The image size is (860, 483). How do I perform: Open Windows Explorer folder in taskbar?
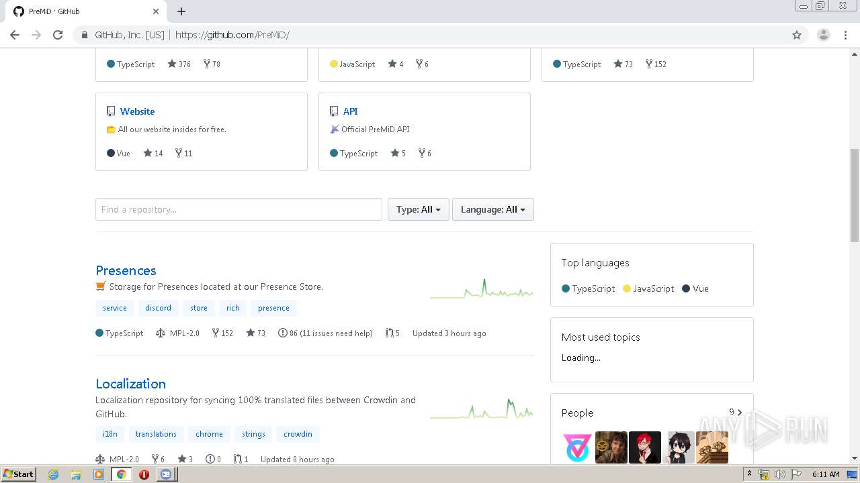[76, 474]
